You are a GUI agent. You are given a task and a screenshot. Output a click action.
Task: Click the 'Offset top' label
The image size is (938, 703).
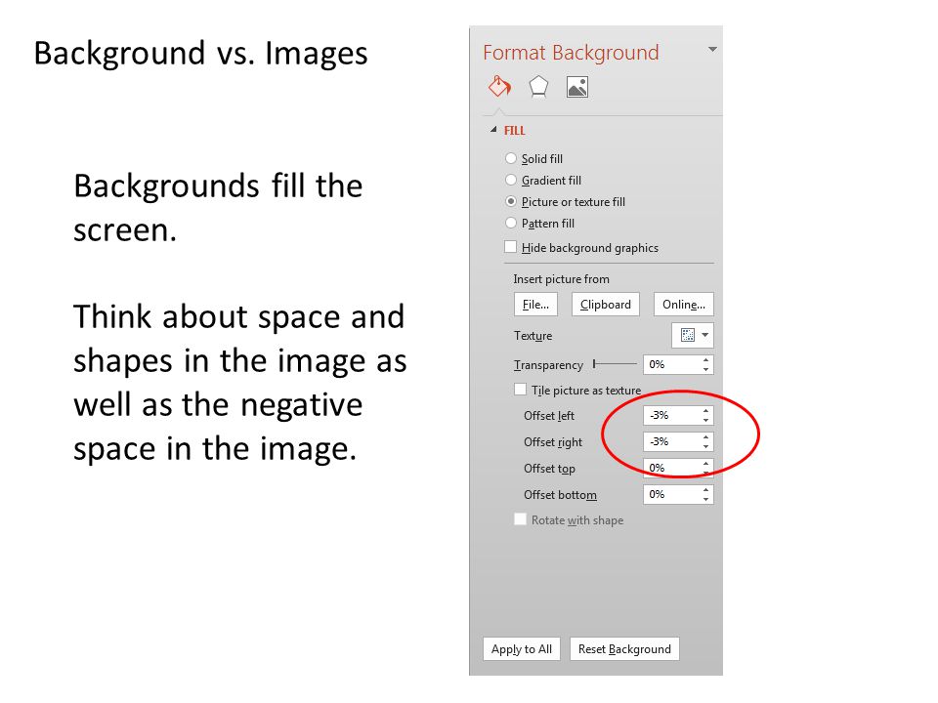pyautogui.click(x=549, y=468)
